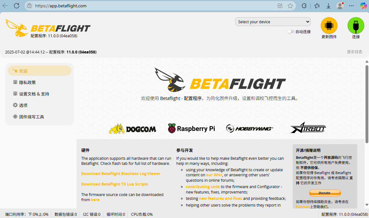Open the browser three-dot settings menu

tap(351, 6)
